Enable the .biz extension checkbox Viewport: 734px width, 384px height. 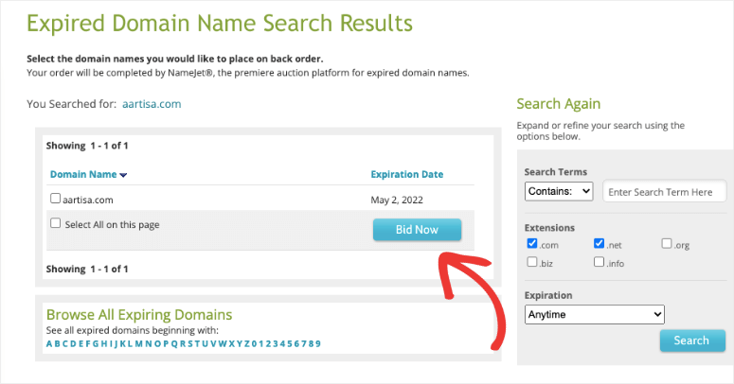[x=531, y=261]
